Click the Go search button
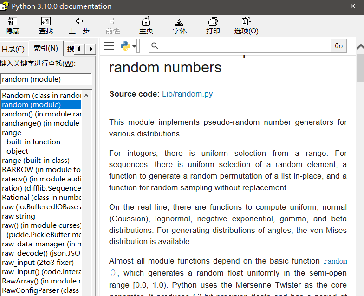 point(339,46)
